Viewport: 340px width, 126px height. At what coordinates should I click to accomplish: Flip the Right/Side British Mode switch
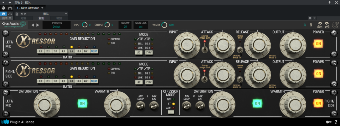click(240, 79)
